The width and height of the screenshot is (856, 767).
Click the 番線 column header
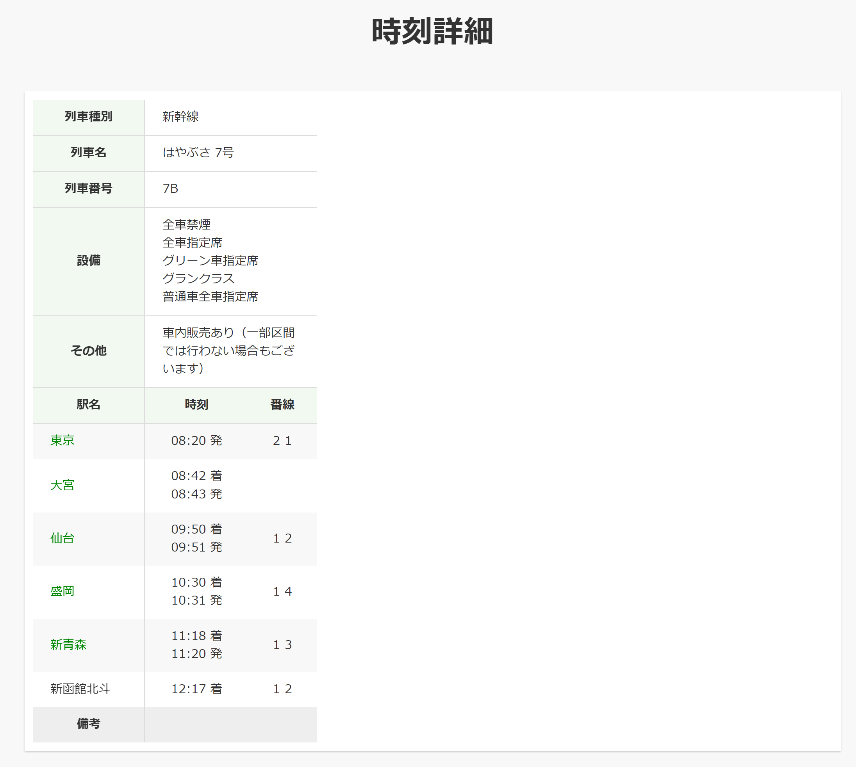click(282, 404)
